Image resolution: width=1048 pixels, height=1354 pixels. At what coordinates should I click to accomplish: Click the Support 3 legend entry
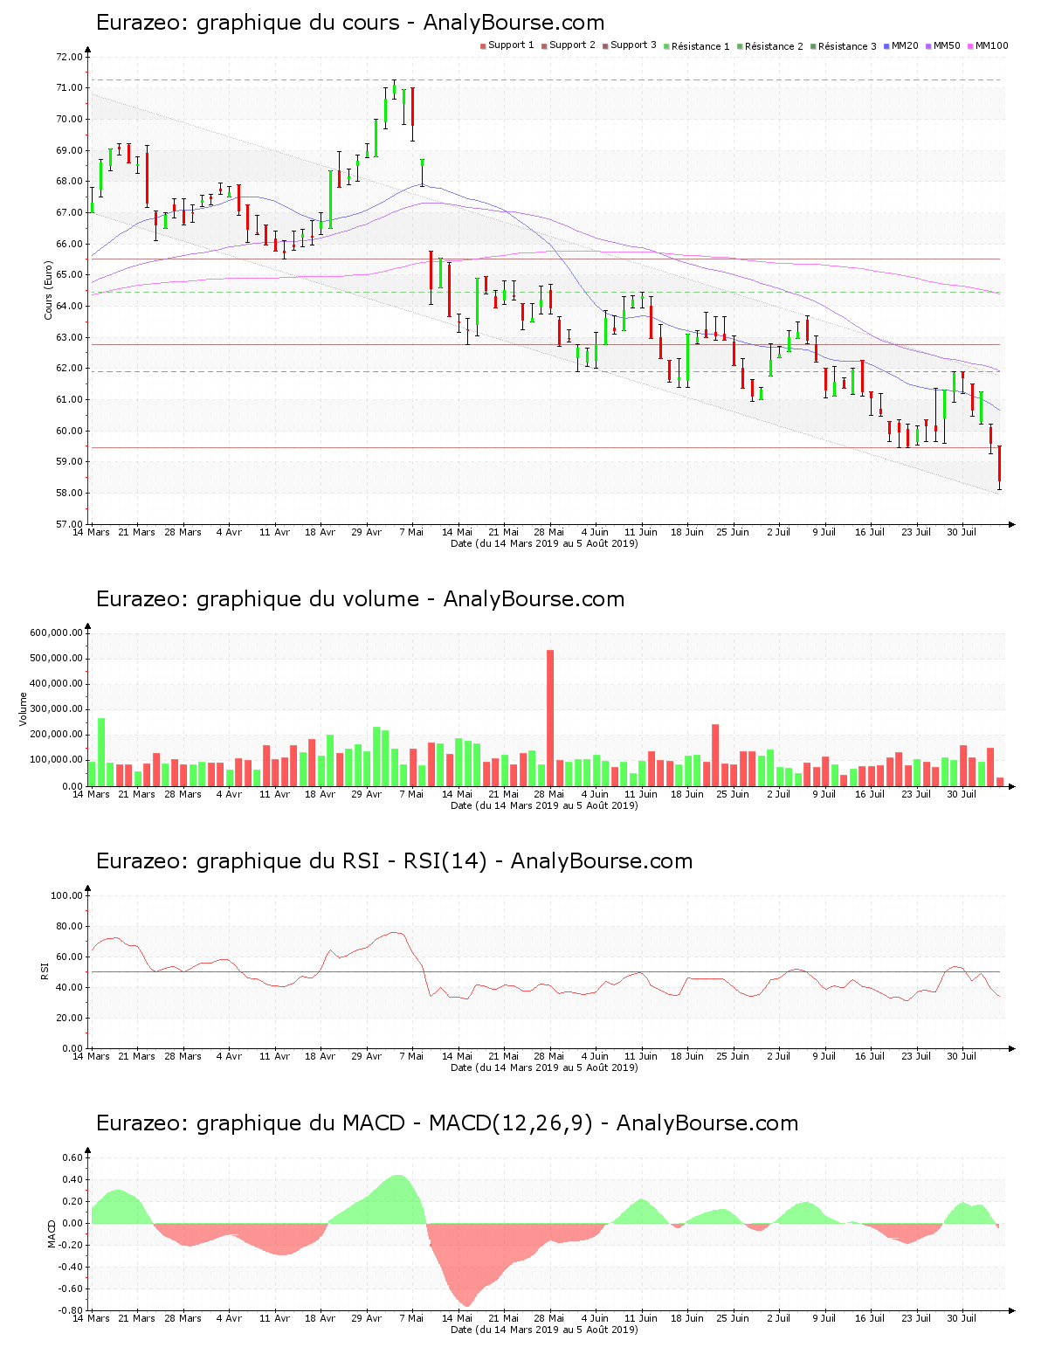[630, 45]
